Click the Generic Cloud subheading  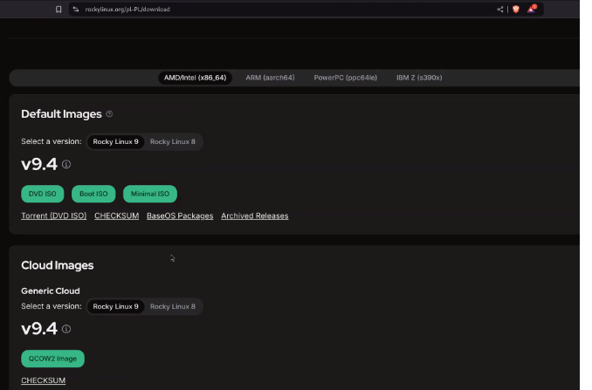click(x=51, y=291)
